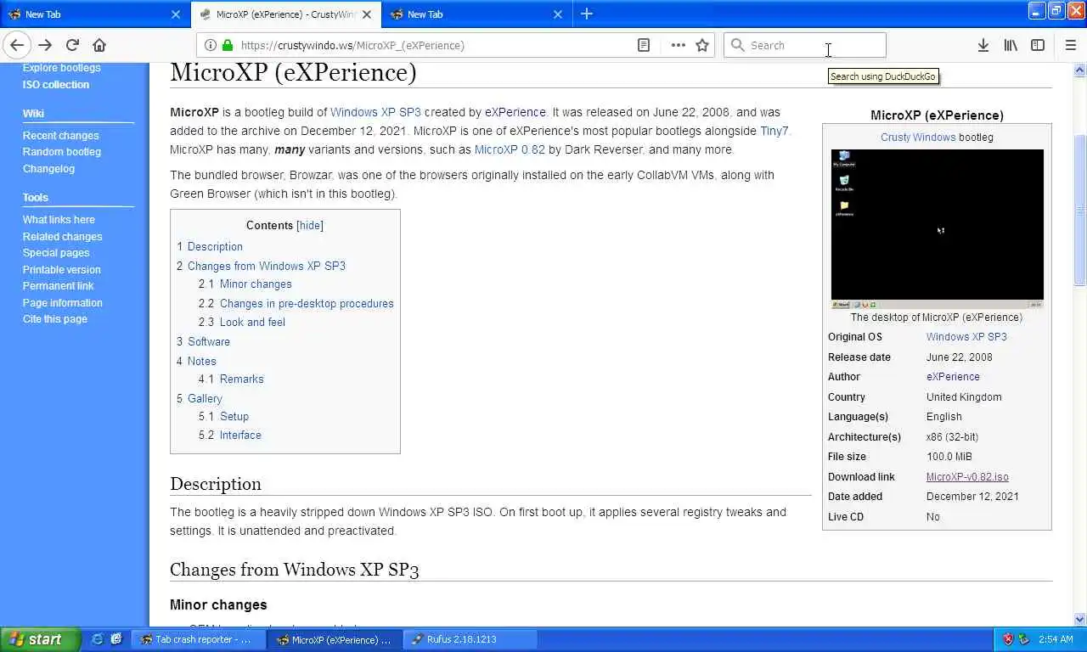The width and height of the screenshot is (1087, 652).
Task: Open Recent changes in sidebar
Action: coord(60,136)
